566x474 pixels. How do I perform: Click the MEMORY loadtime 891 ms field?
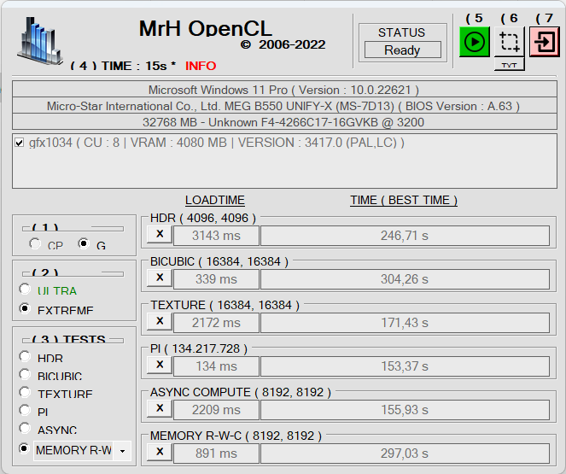[x=216, y=454]
